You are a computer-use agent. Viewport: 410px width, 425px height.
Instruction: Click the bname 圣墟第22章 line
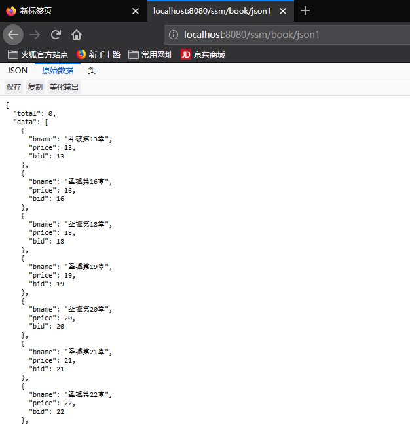coord(71,394)
